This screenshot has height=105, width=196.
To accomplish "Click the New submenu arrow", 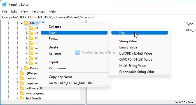I will (x=106, y=33).
